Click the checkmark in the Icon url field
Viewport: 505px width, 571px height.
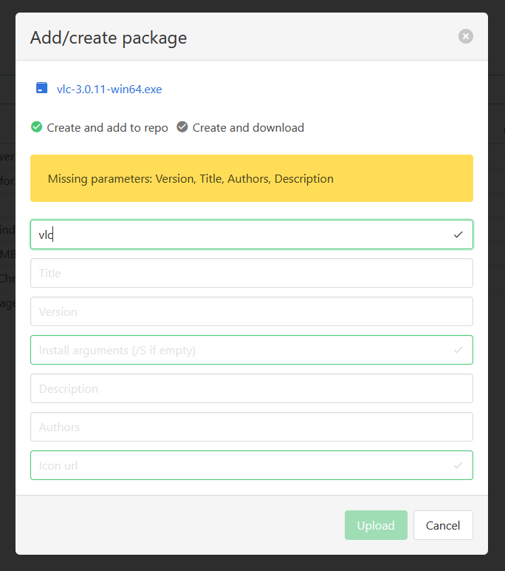(458, 465)
